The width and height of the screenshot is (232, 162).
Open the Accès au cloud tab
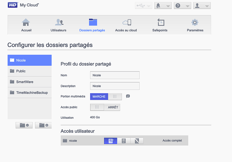click(126, 25)
